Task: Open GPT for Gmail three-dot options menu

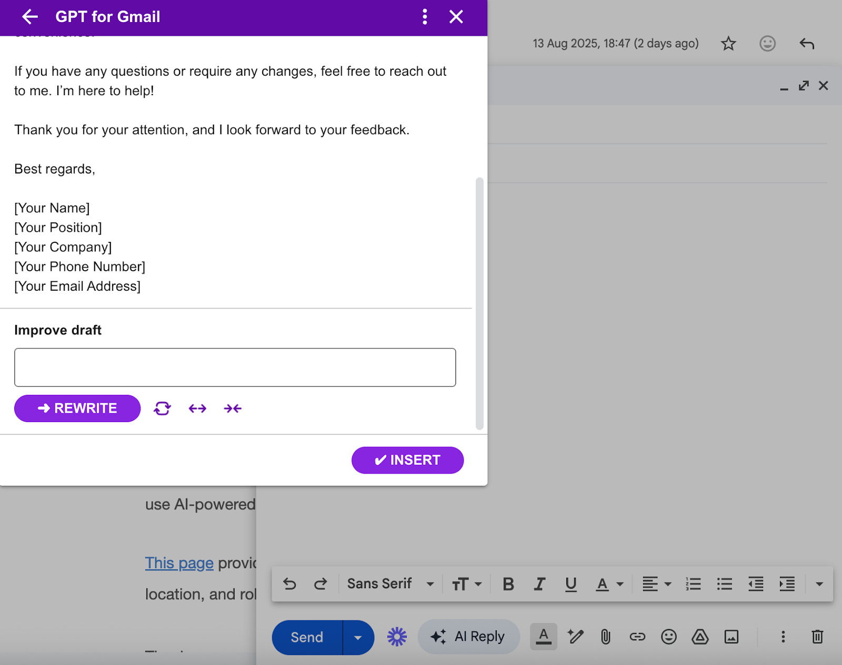Action: [x=425, y=17]
